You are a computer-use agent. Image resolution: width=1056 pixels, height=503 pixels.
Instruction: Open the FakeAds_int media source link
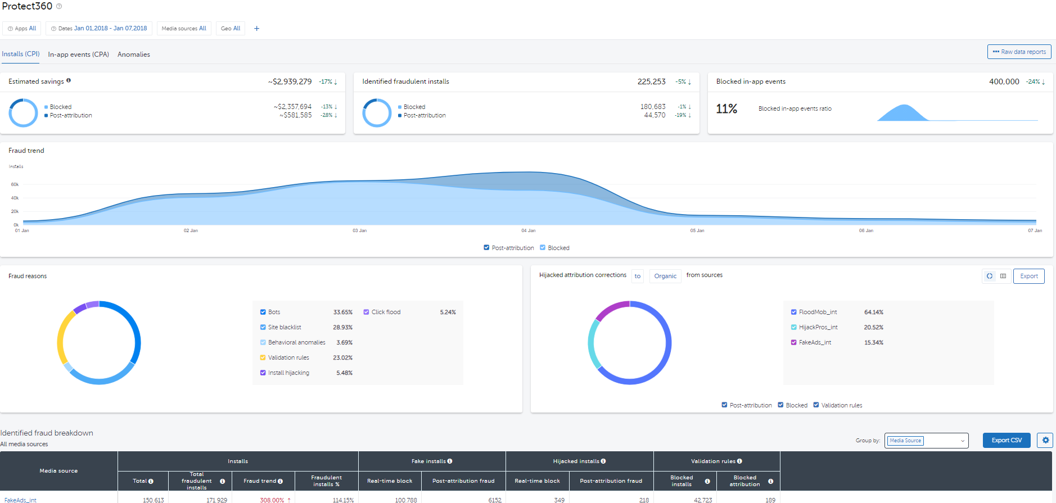point(20,500)
